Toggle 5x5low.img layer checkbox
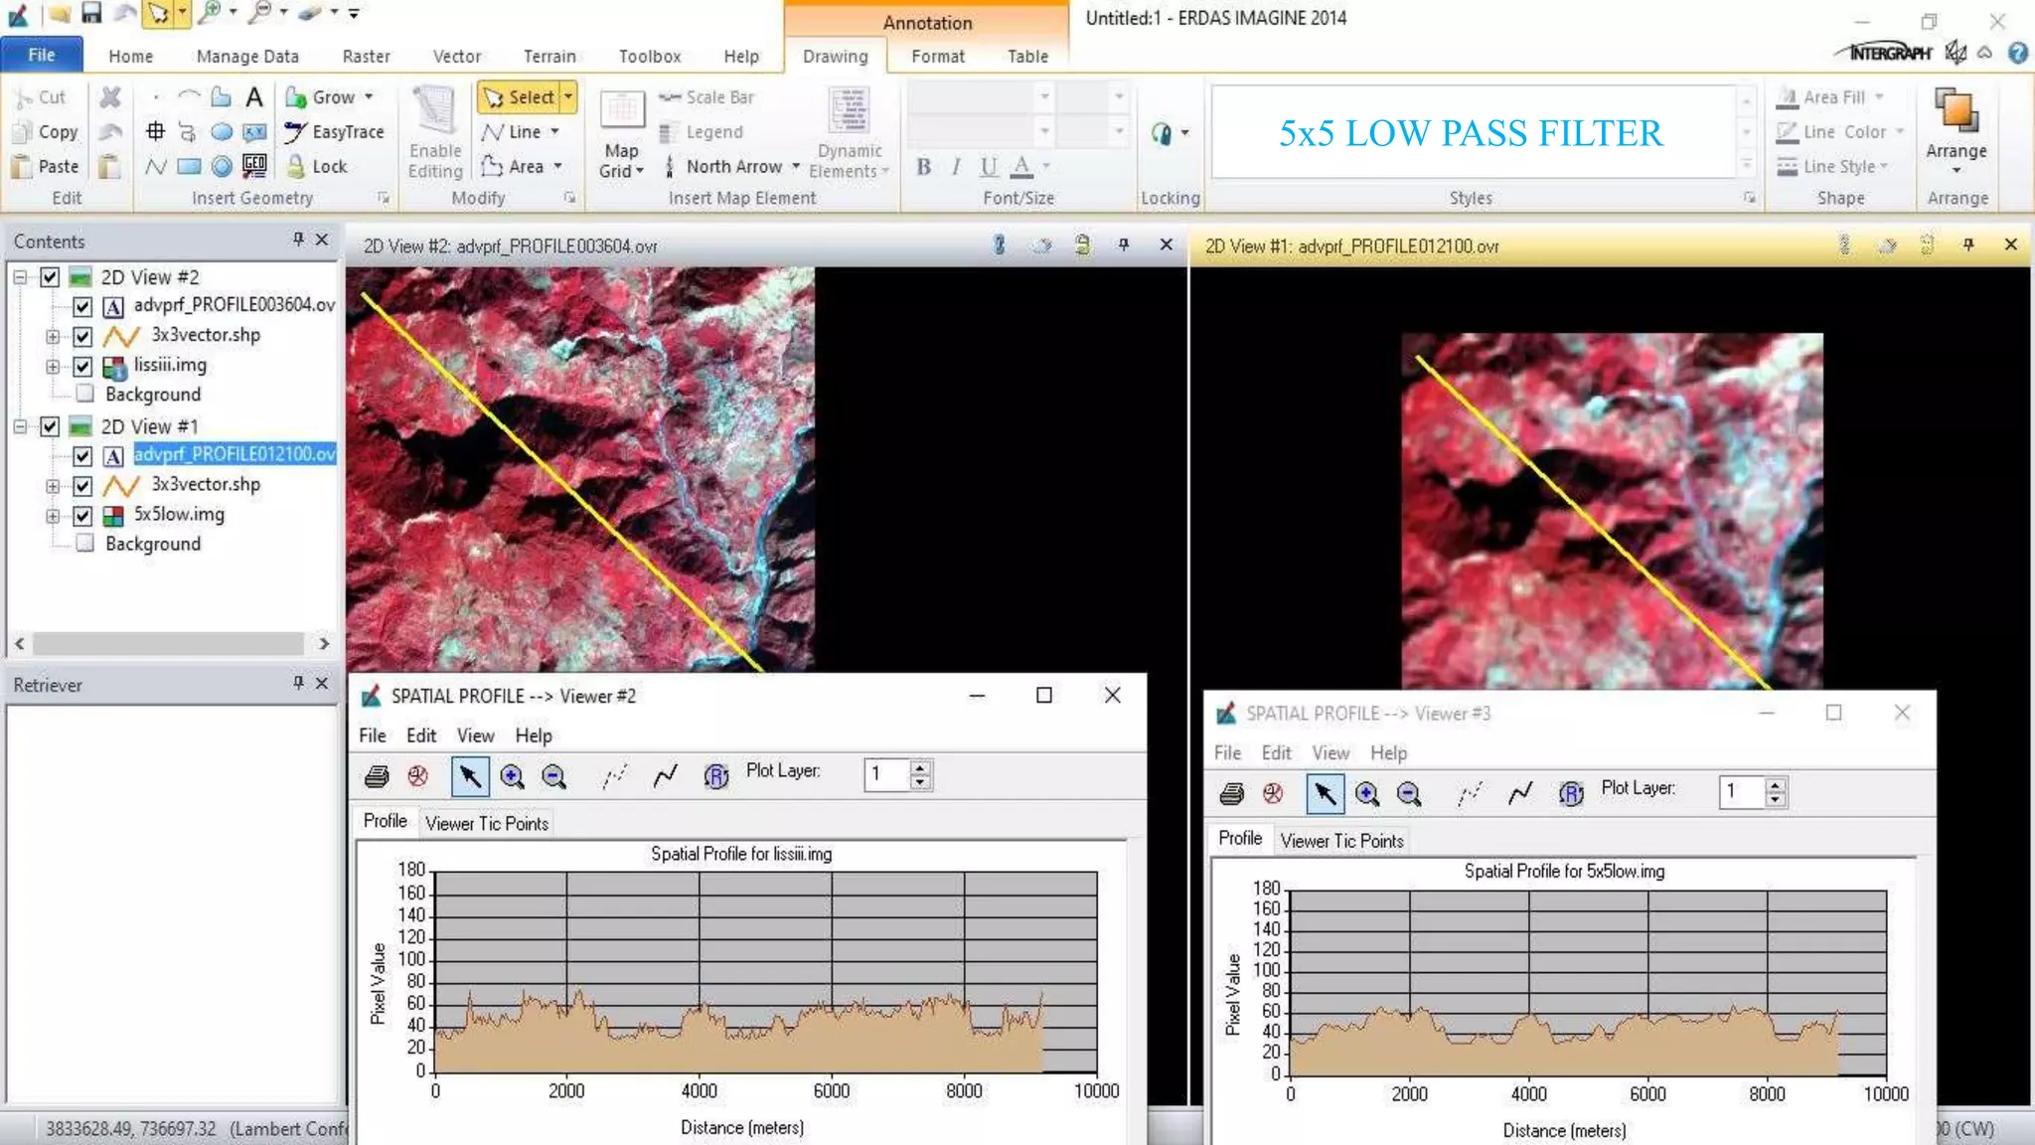2035x1145 pixels. pyautogui.click(x=82, y=516)
